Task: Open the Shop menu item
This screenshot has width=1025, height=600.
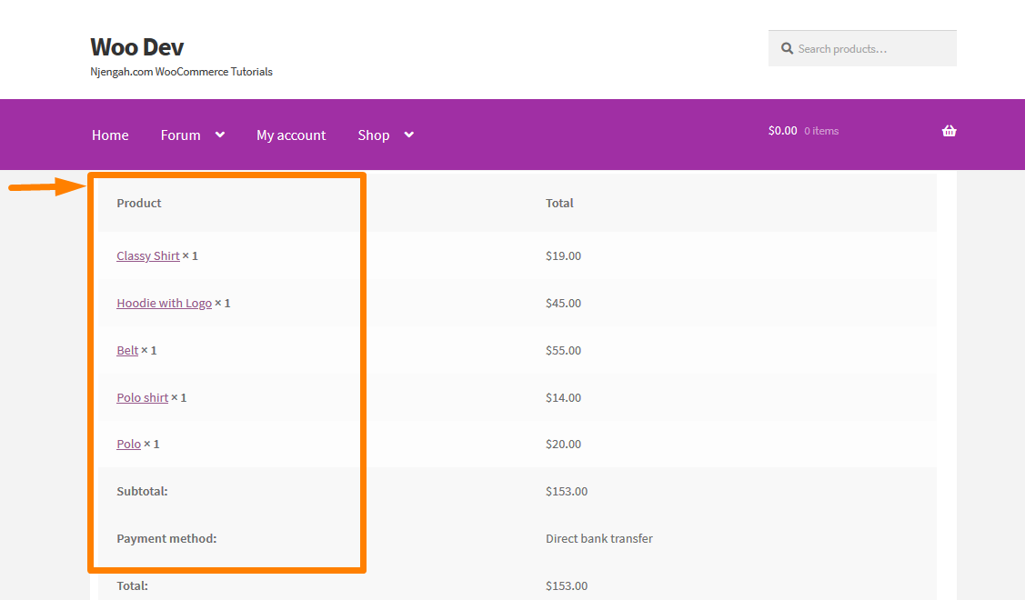Action: (373, 135)
